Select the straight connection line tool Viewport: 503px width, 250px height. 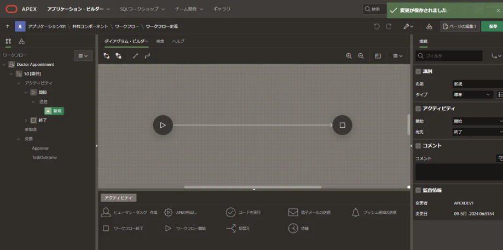[x=135, y=56]
